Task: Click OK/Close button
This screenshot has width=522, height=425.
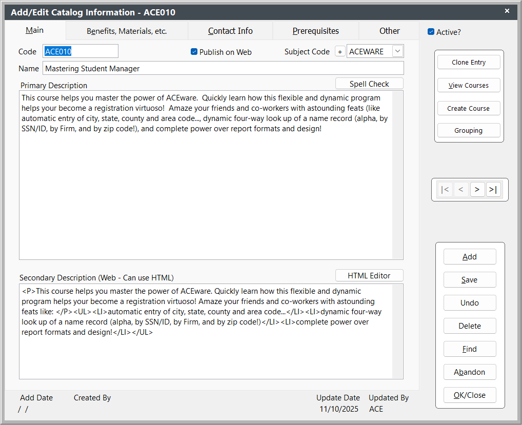Action: click(470, 395)
